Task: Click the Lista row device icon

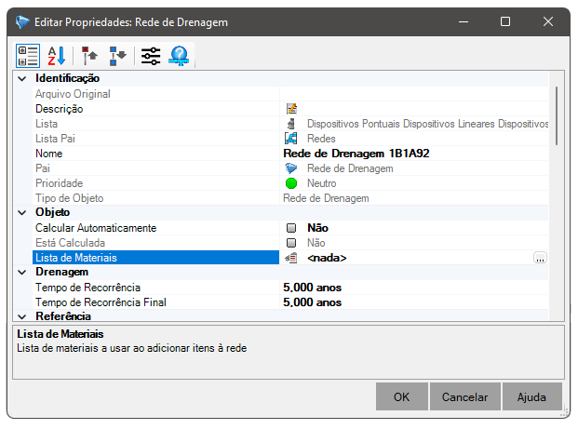Action: (x=291, y=124)
